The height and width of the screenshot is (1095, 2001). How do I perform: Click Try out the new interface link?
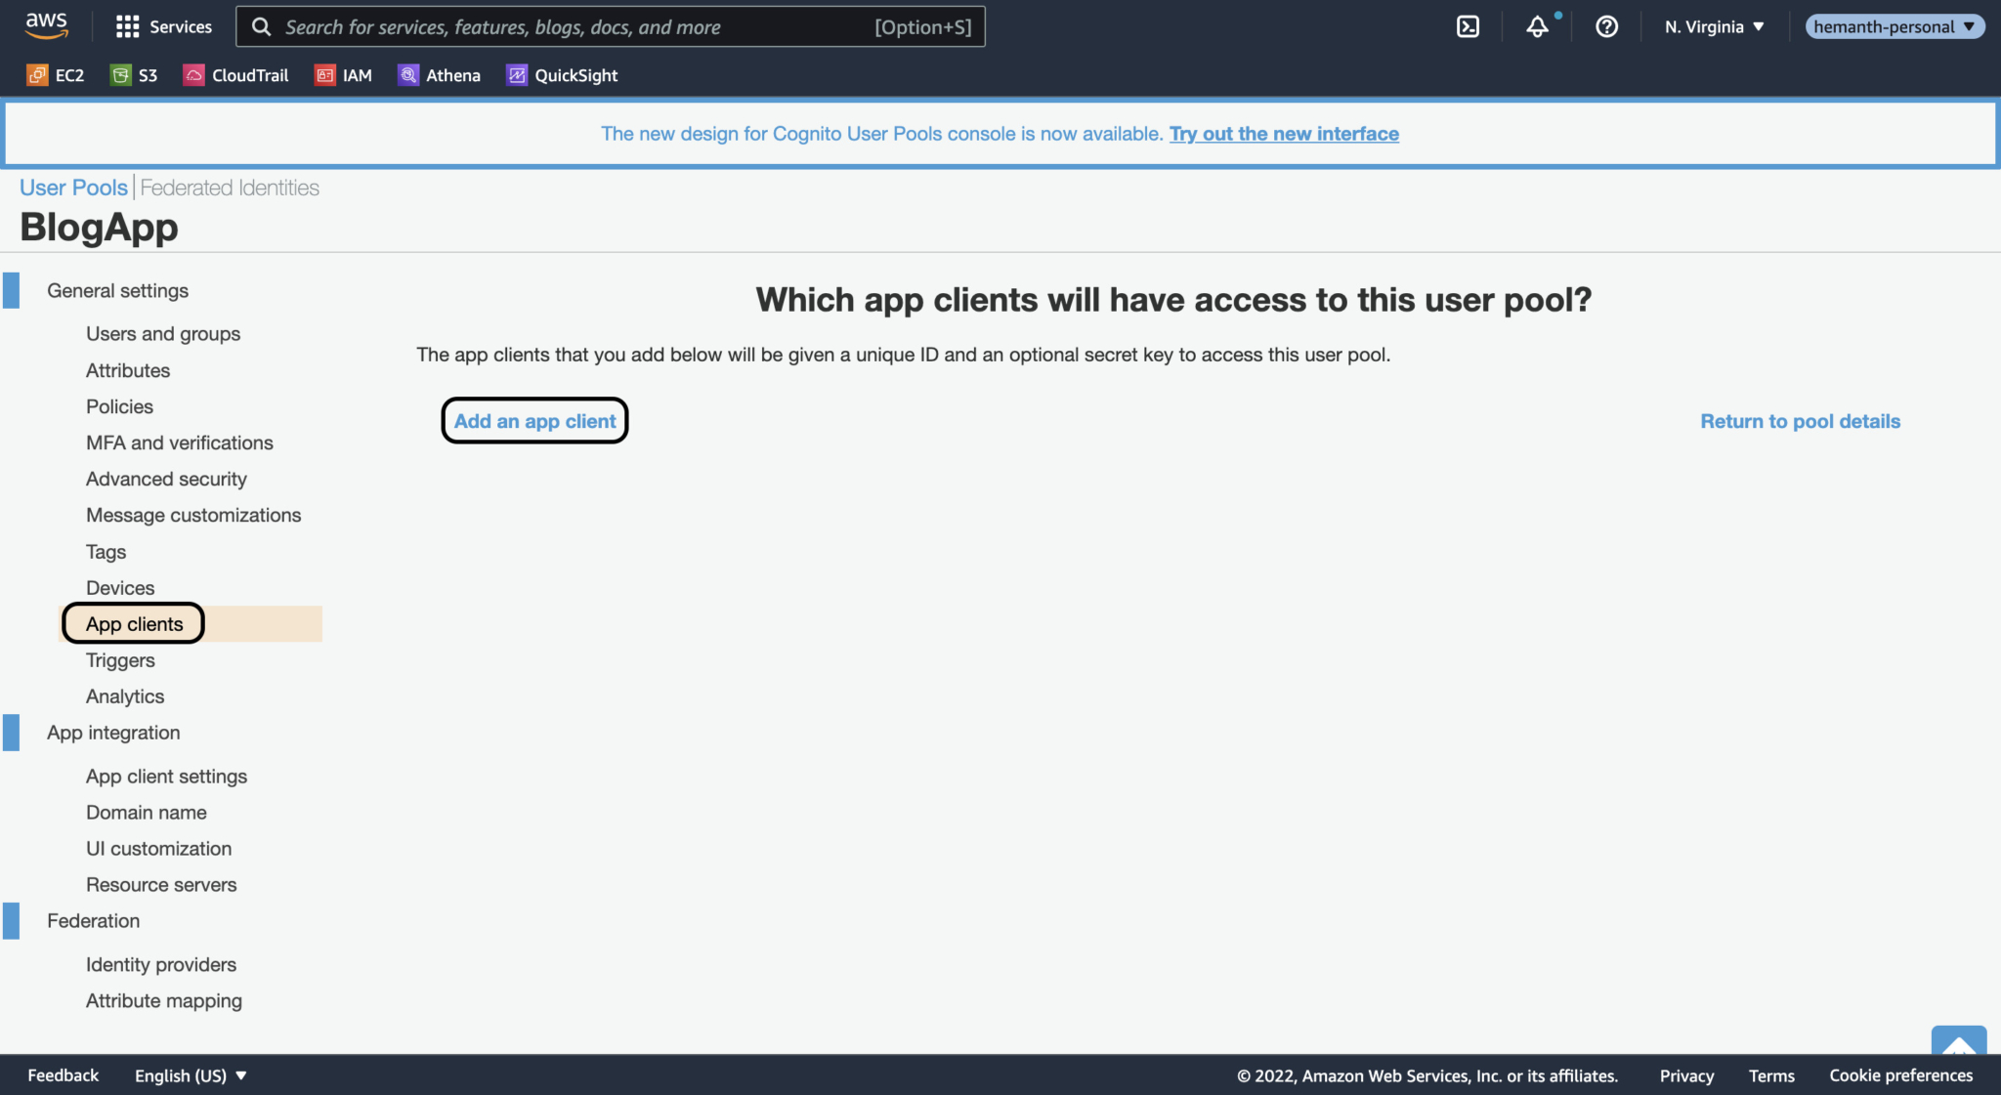1284,134
